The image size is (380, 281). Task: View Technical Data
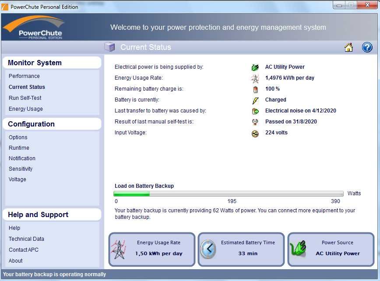pos(26,239)
